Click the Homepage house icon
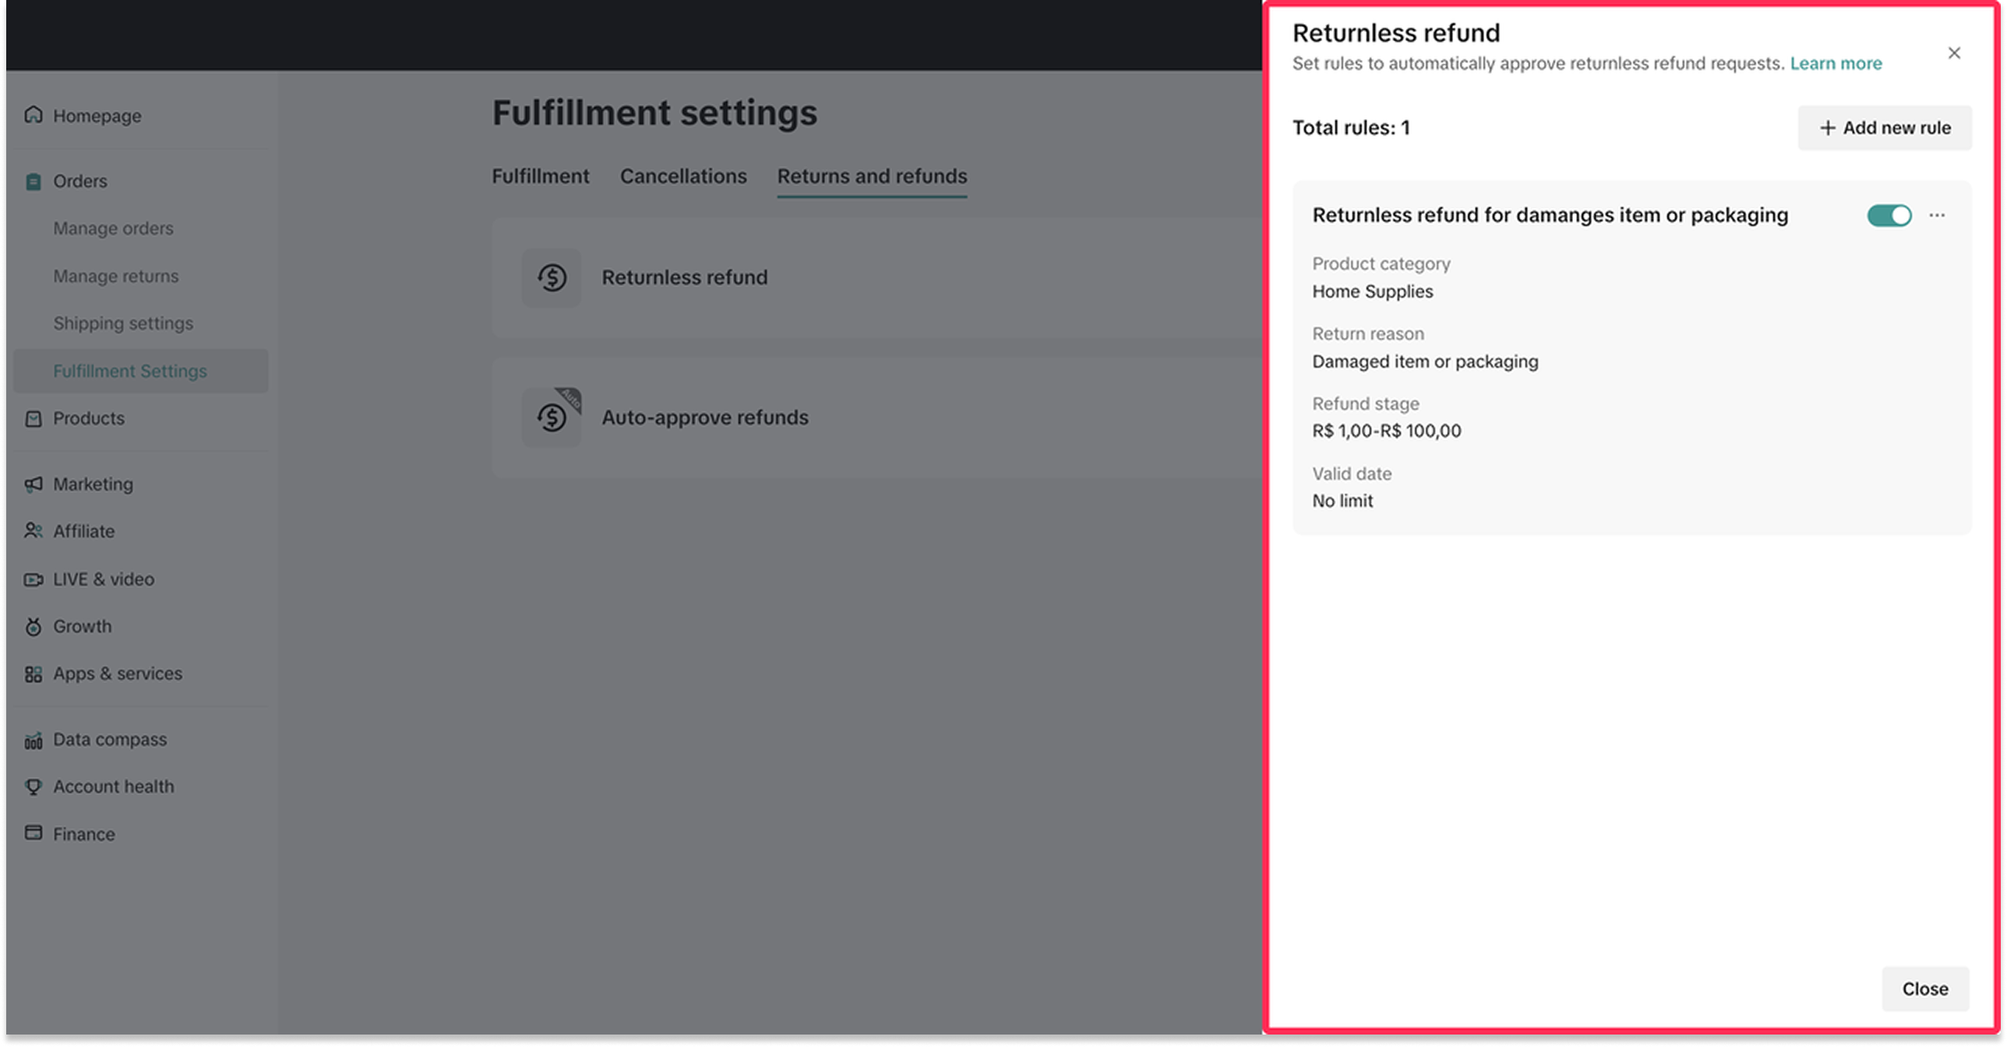The width and height of the screenshot is (2007, 1047). [34, 115]
